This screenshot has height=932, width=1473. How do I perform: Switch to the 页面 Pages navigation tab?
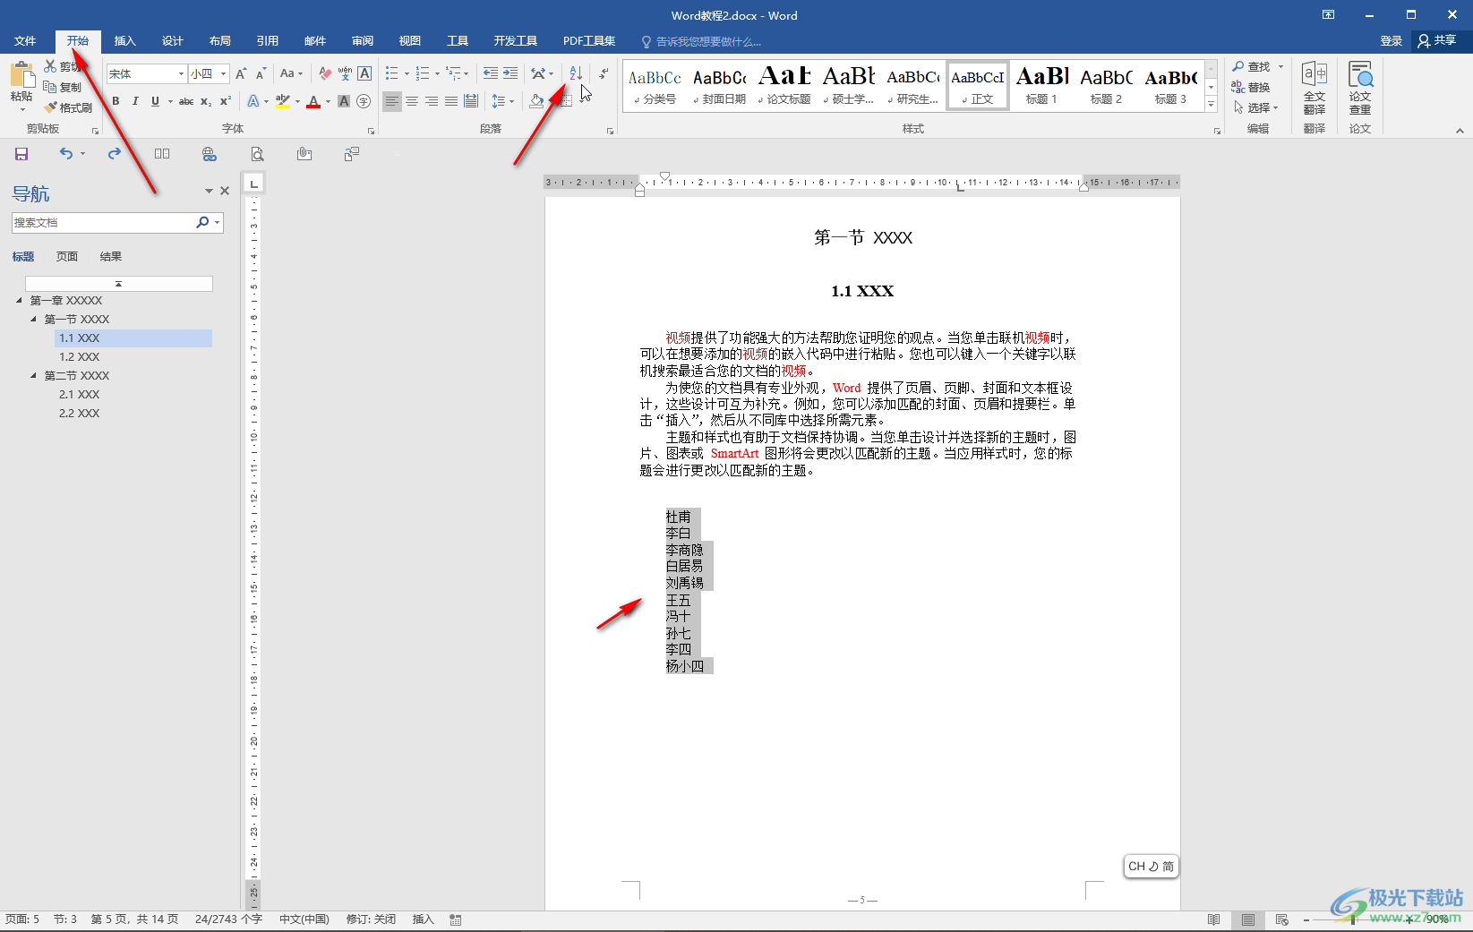[67, 257]
